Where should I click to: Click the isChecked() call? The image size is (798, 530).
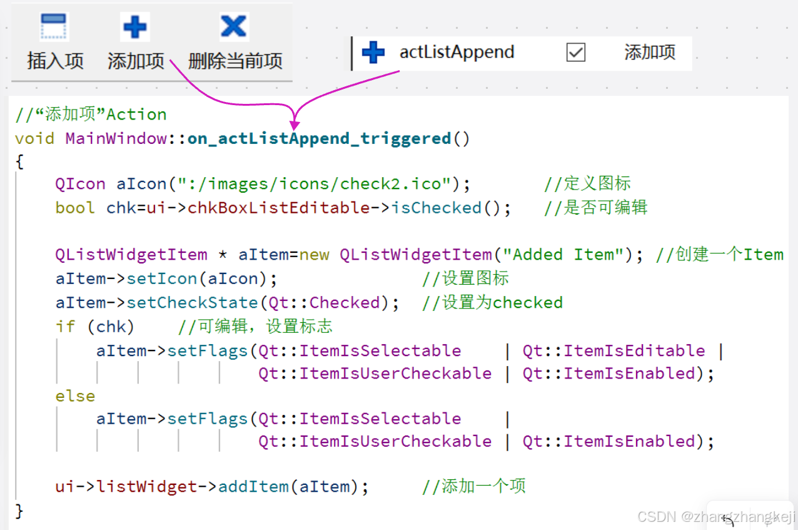(447, 208)
